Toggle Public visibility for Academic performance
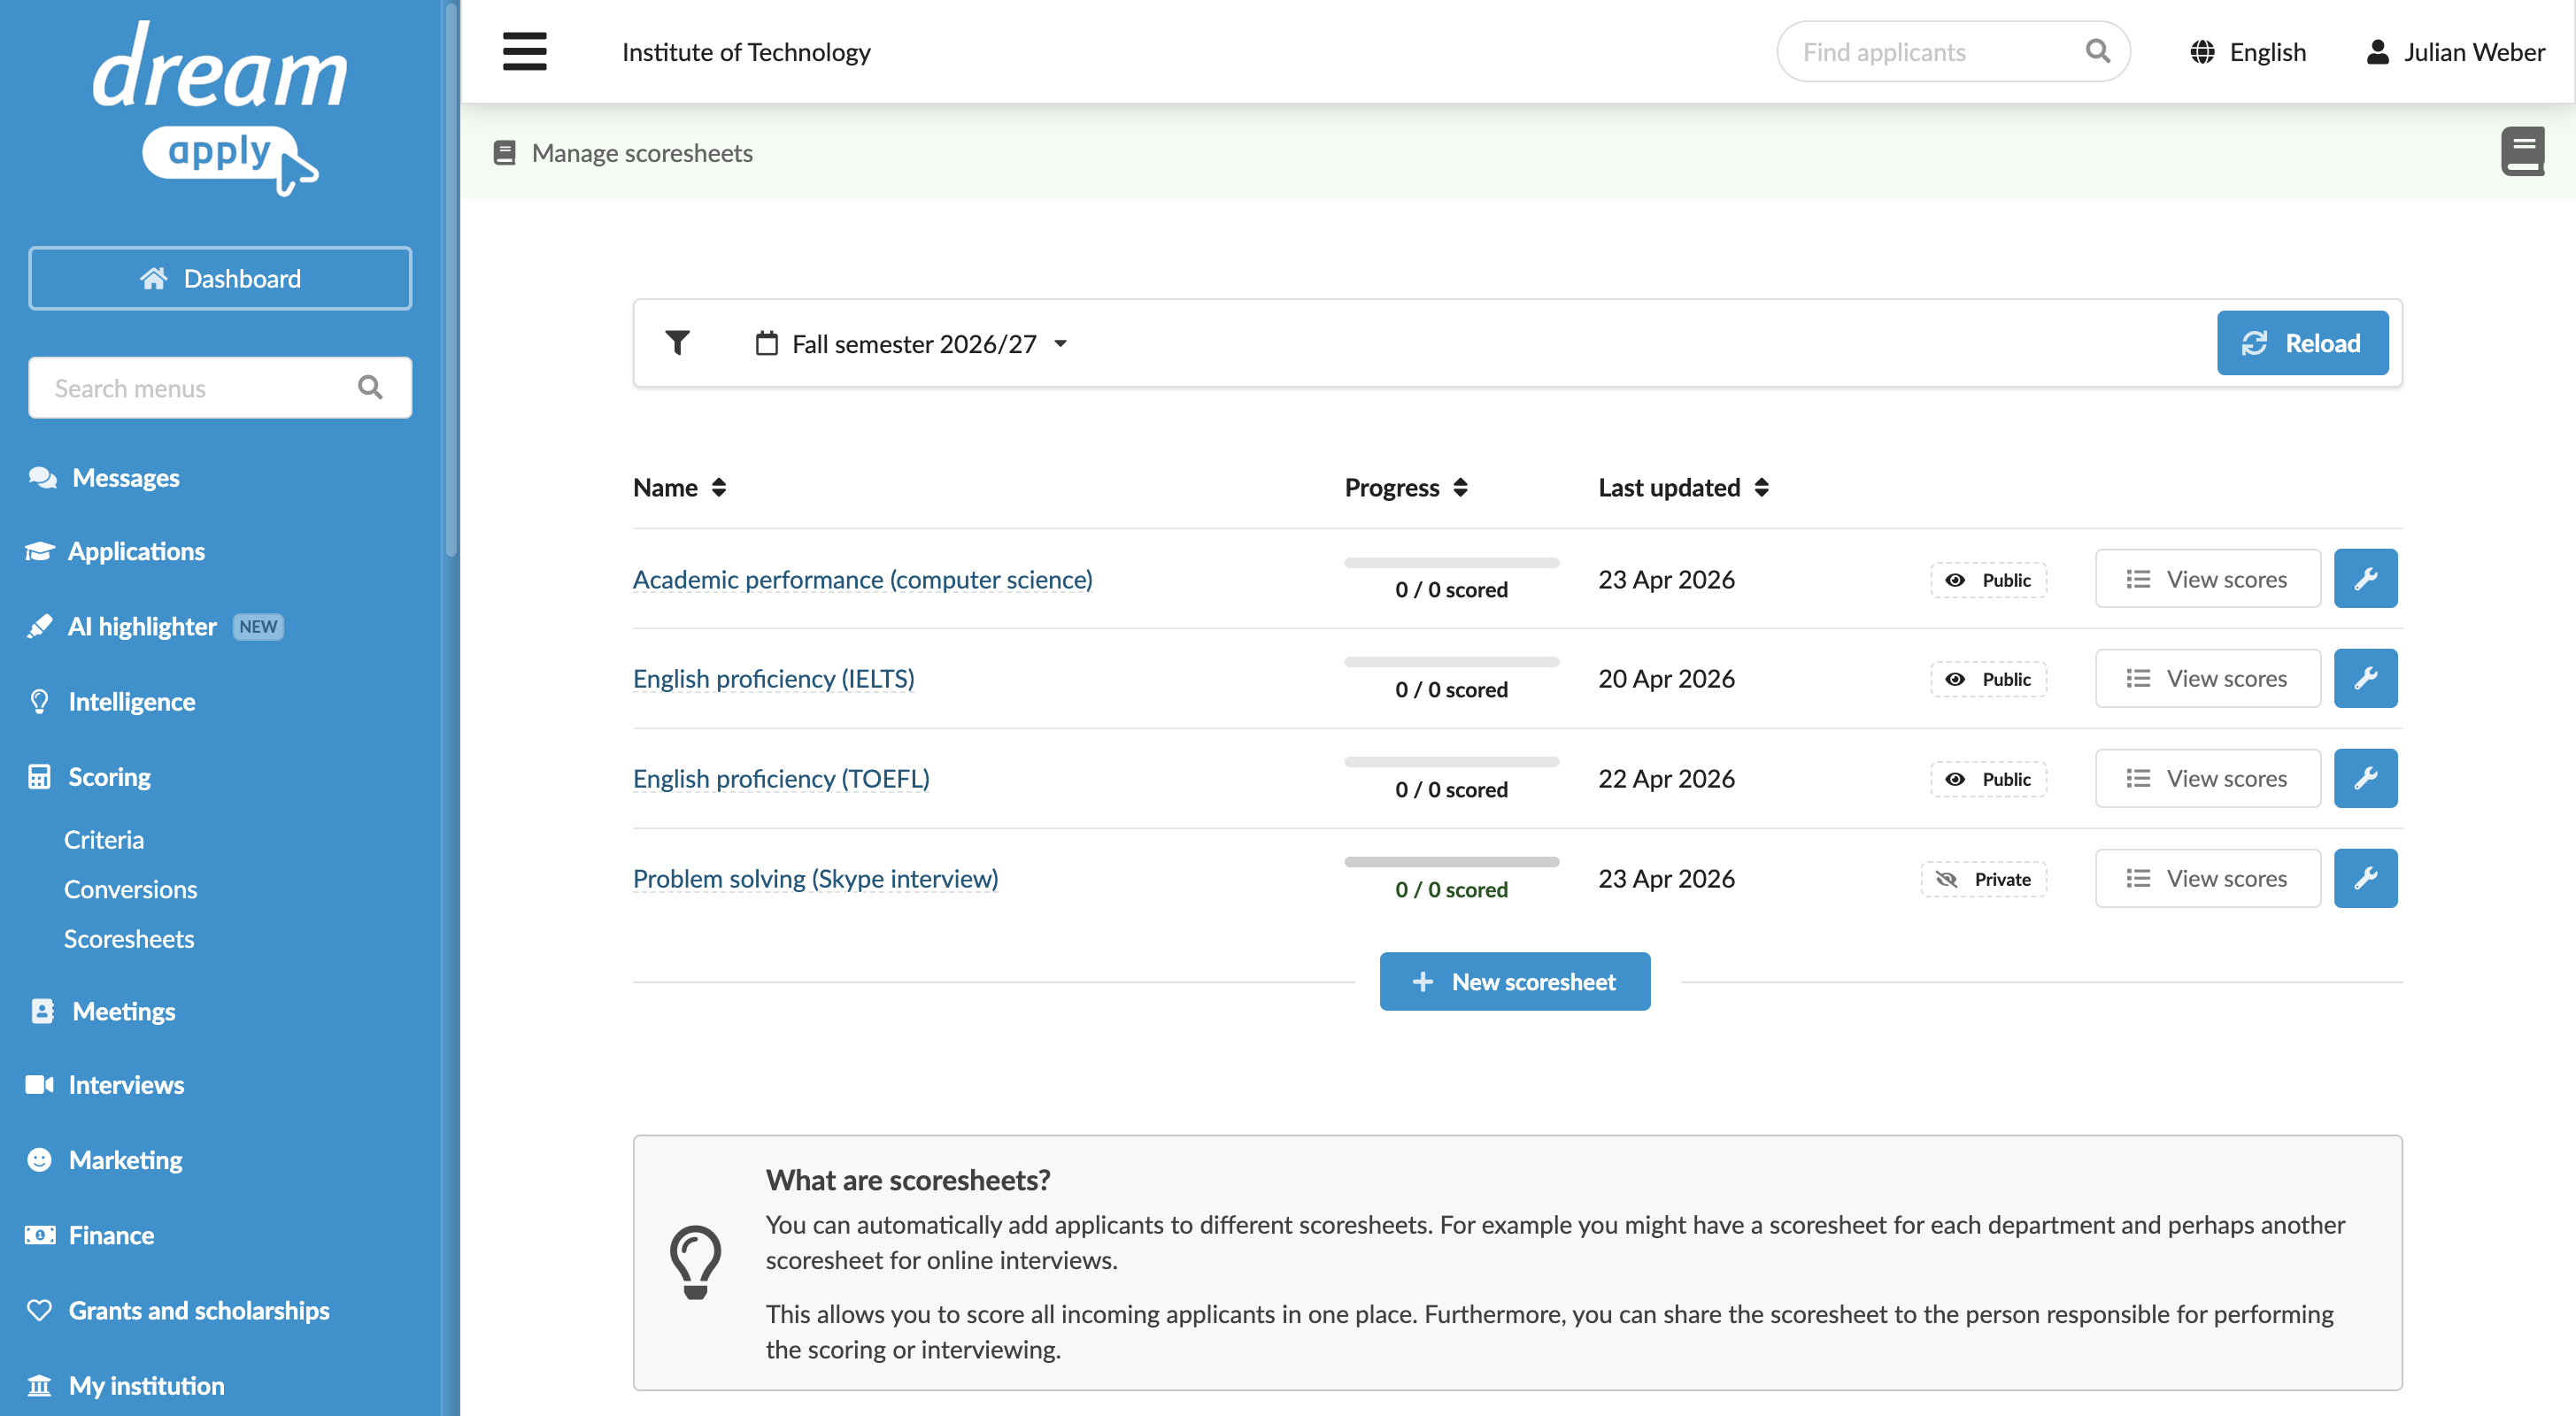 (x=1988, y=579)
